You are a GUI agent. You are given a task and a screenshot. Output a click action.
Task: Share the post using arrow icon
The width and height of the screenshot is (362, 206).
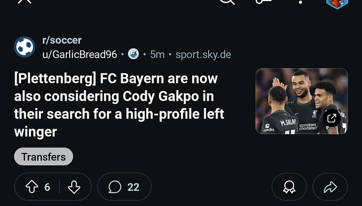pos(330,187)
